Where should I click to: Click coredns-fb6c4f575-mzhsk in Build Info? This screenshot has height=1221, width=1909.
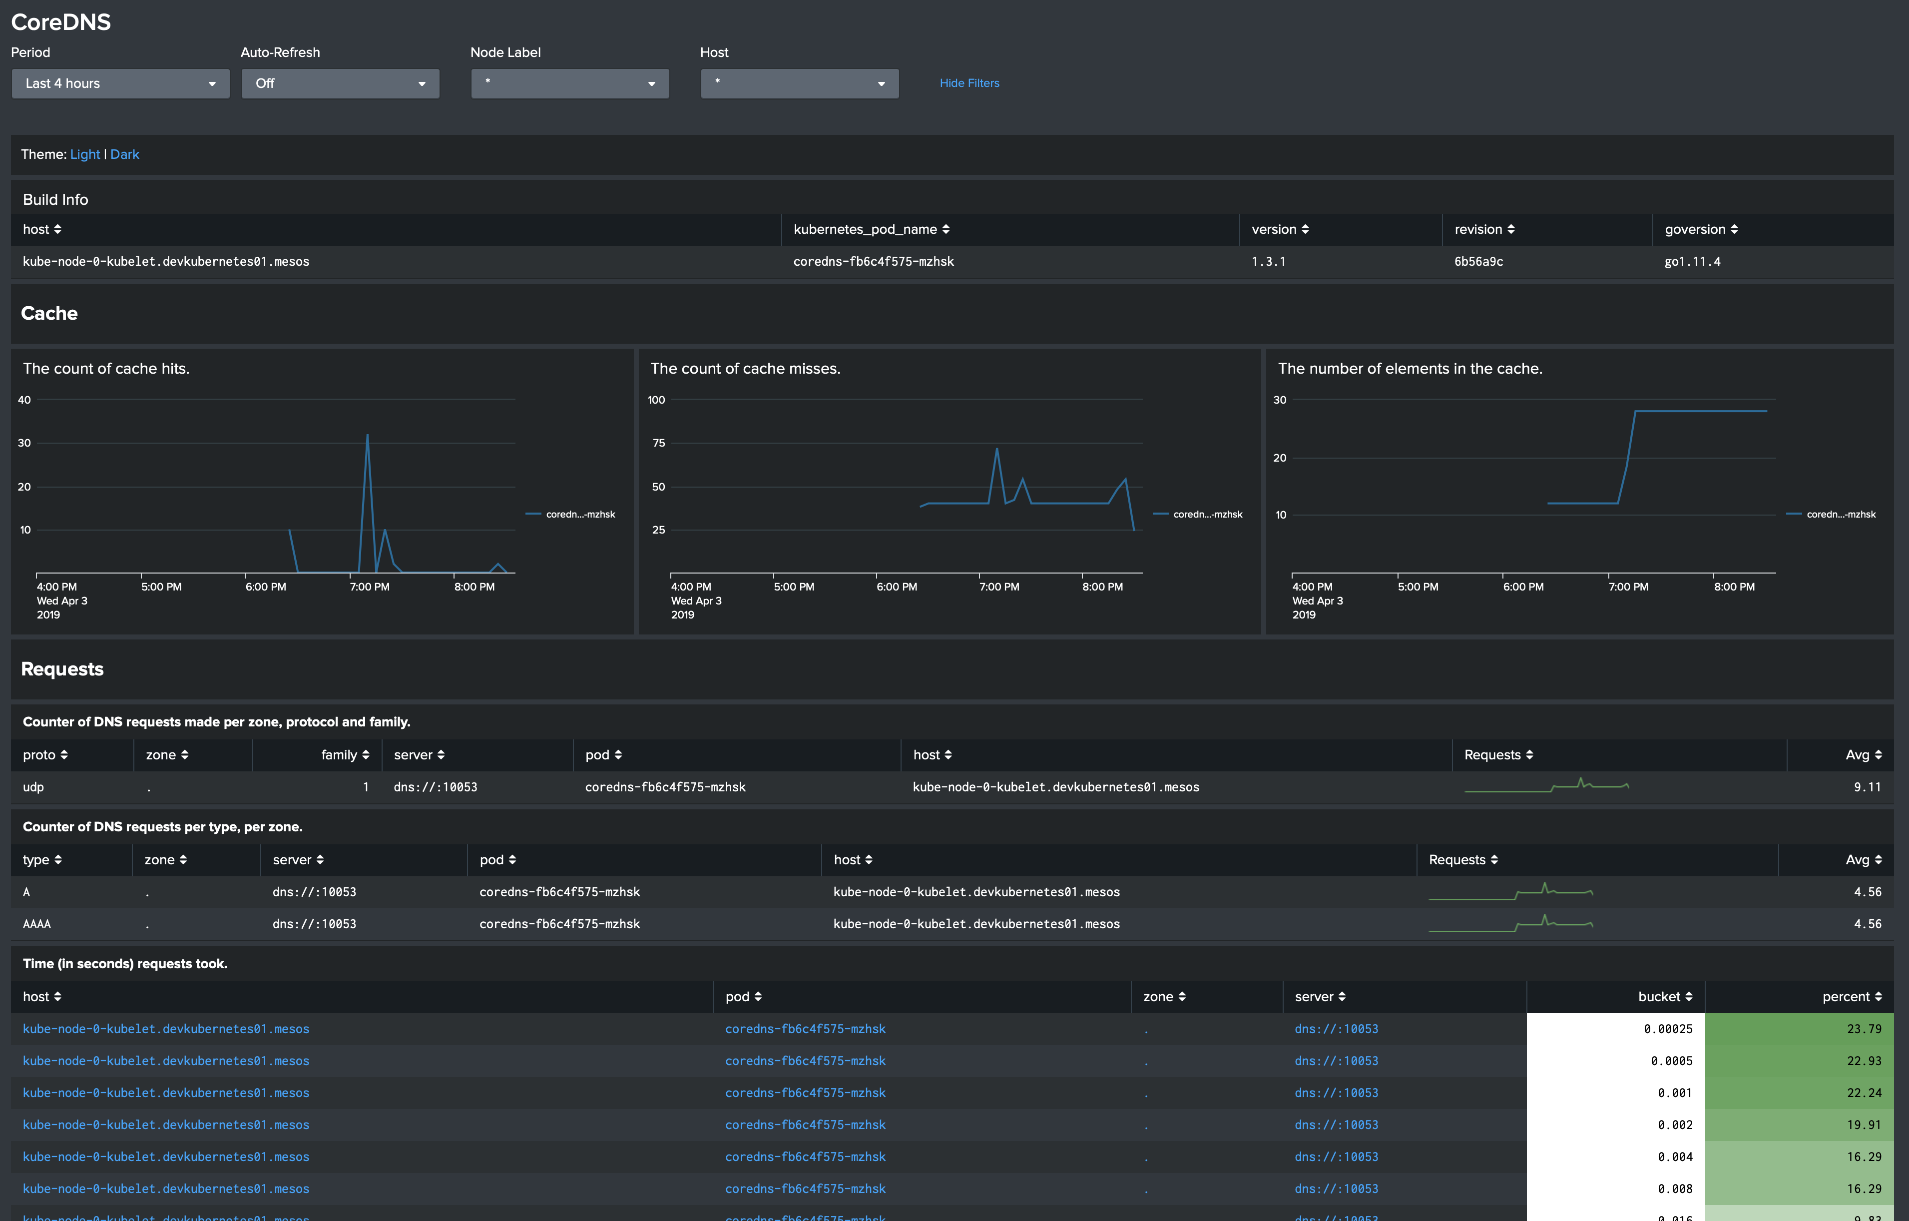coord(874,262)
